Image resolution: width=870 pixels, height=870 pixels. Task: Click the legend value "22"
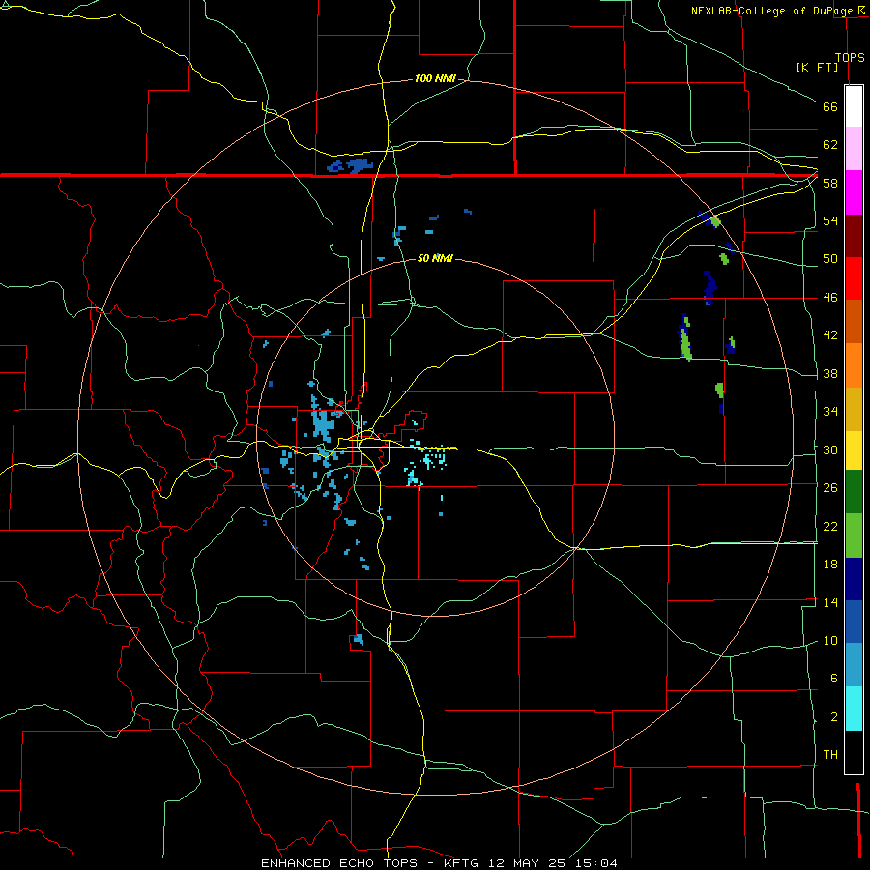(830, 526)
